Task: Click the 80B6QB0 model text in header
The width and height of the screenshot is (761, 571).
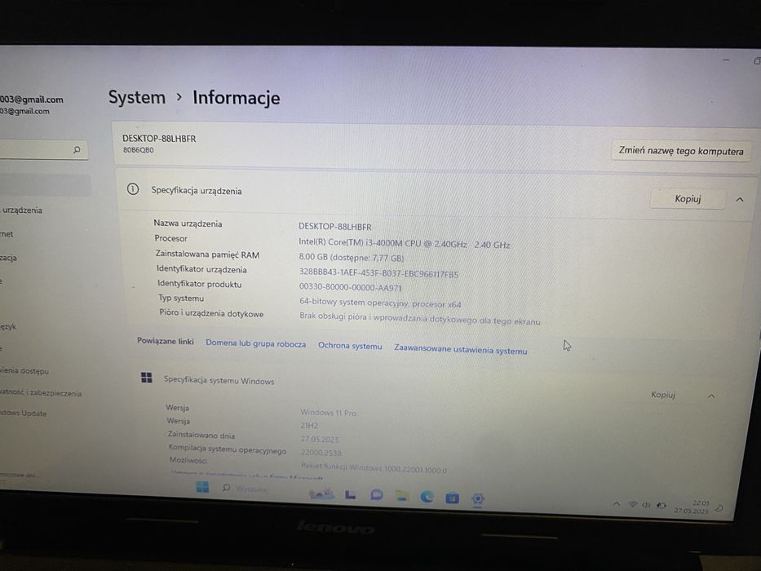Action: click(x=139, y=150)
